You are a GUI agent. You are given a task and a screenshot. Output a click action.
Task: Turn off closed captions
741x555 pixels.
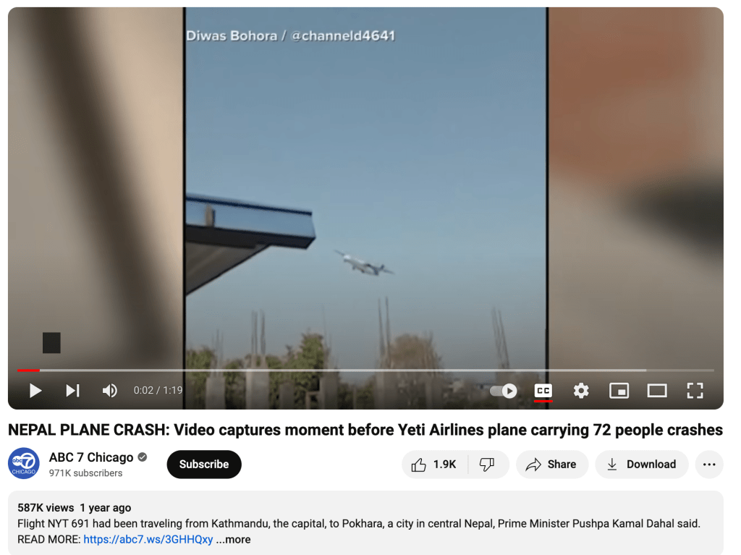[543, 391]
